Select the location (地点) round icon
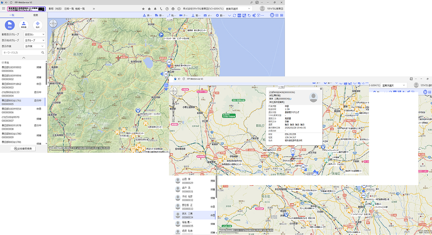432x235 pixels. click(x=37, y=25)
